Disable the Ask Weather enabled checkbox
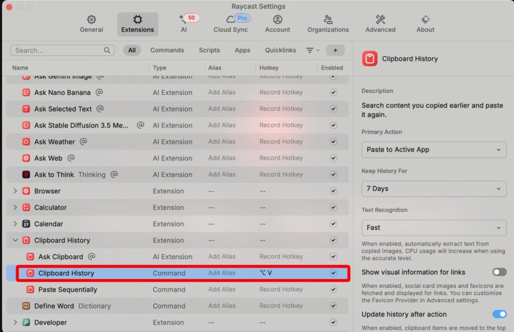 click(333, 142)
